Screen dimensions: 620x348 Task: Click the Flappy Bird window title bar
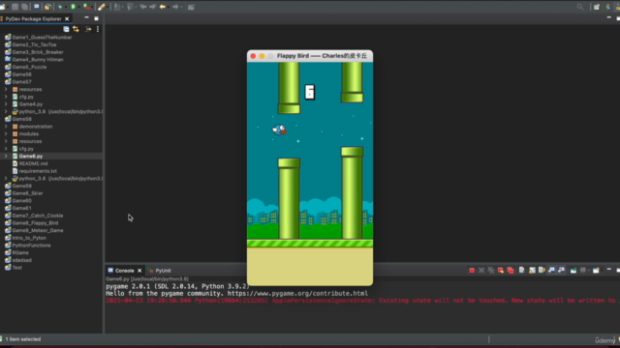point(310,56)
